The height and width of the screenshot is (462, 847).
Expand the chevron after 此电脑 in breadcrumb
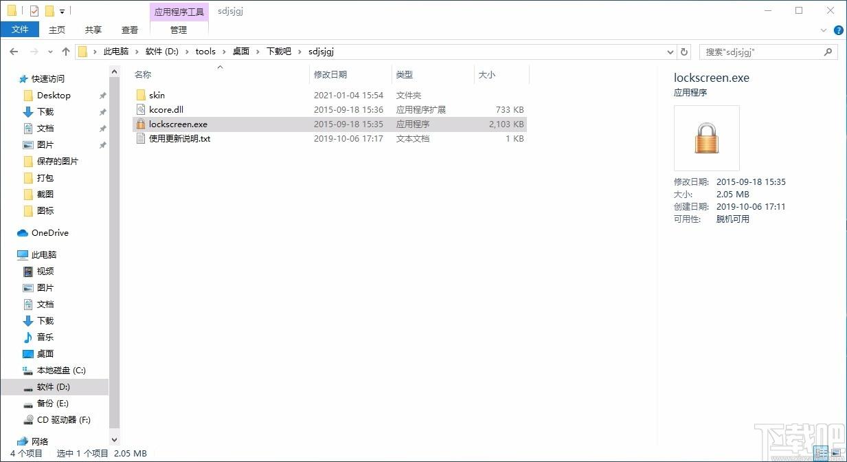click(x=137, y=52)
